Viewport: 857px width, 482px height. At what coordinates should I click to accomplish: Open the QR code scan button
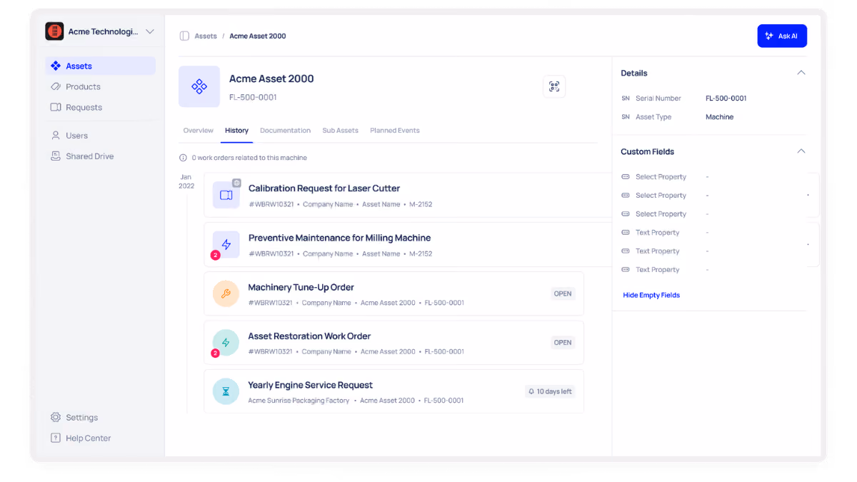coord(554,86)
